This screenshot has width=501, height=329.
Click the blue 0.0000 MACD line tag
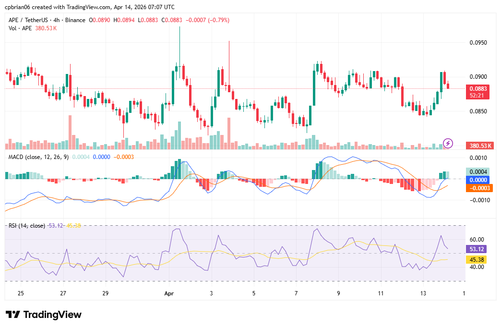479,180
